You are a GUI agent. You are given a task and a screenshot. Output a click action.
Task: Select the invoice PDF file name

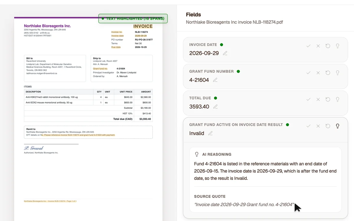pos(235,22)
